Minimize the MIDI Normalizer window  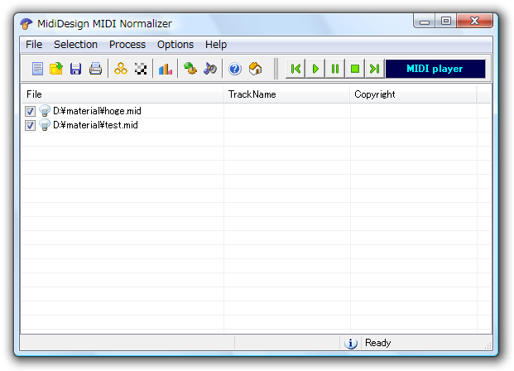[x=425, y=21]
